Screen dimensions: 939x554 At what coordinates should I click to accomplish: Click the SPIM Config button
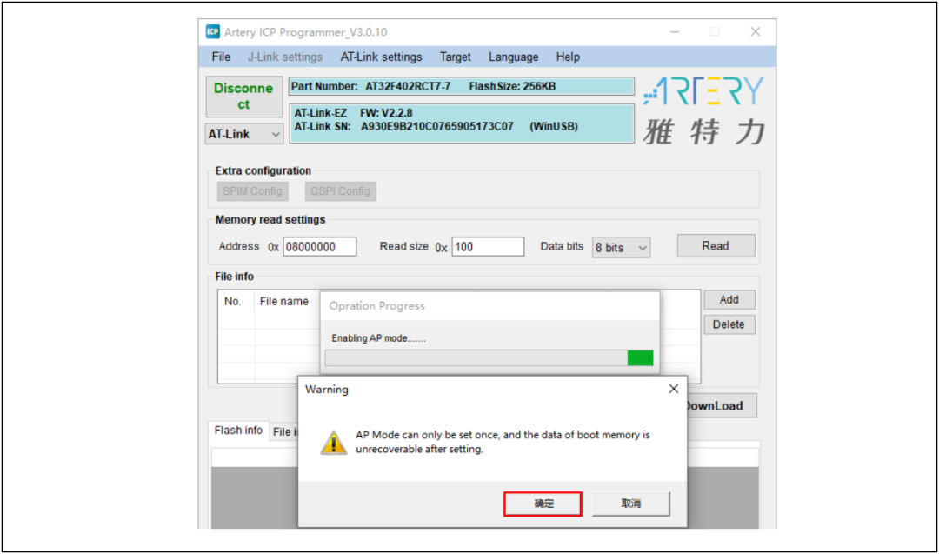pyautogui.click(x=252, y=191)
